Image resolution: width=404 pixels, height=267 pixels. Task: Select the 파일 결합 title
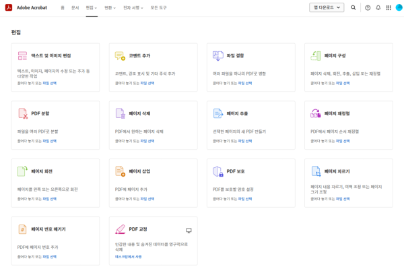(235, 56)
